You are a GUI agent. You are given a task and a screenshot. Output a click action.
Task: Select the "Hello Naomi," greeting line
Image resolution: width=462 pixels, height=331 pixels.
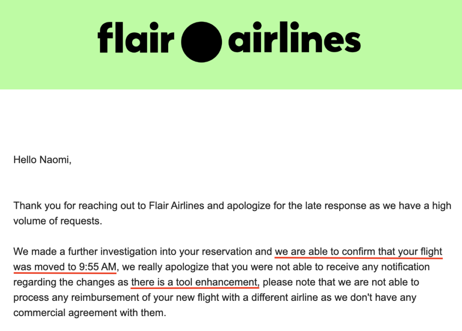pyautogui.click(x=42, y=160)
